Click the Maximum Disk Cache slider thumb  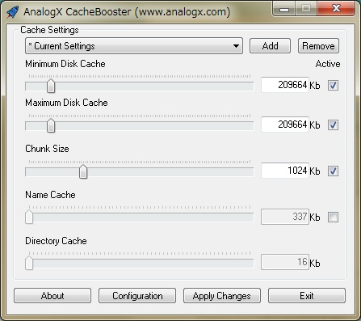click(51, 126)
